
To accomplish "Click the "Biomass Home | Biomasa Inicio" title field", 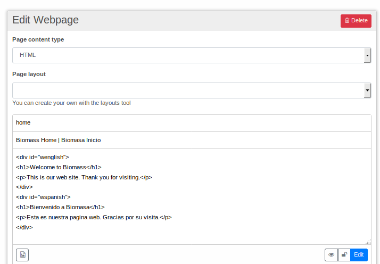I will pyautogui.click(x=192, y=141).
